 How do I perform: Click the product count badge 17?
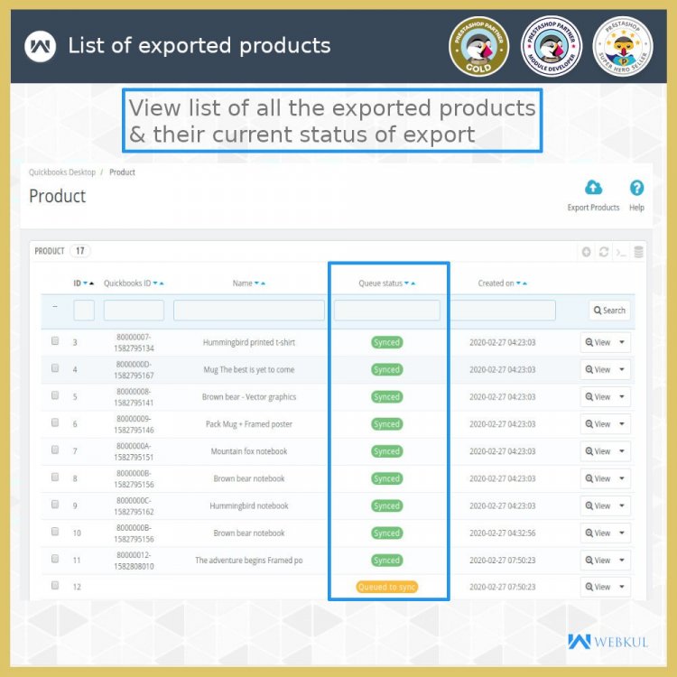tap(79, 251)
